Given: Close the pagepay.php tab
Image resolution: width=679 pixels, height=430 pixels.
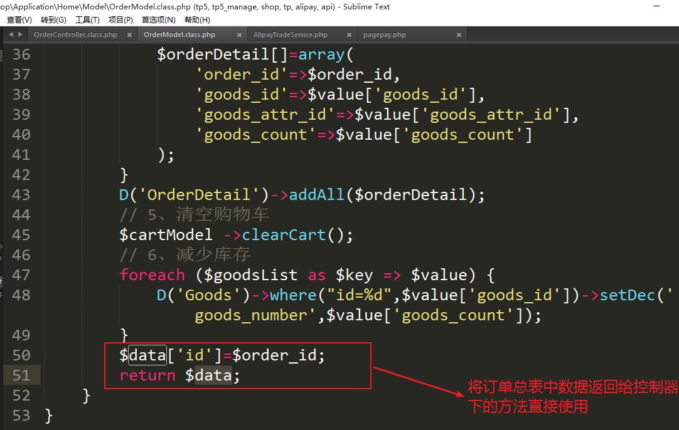Looking at the screenshot, I should click(x=459, y=35).
